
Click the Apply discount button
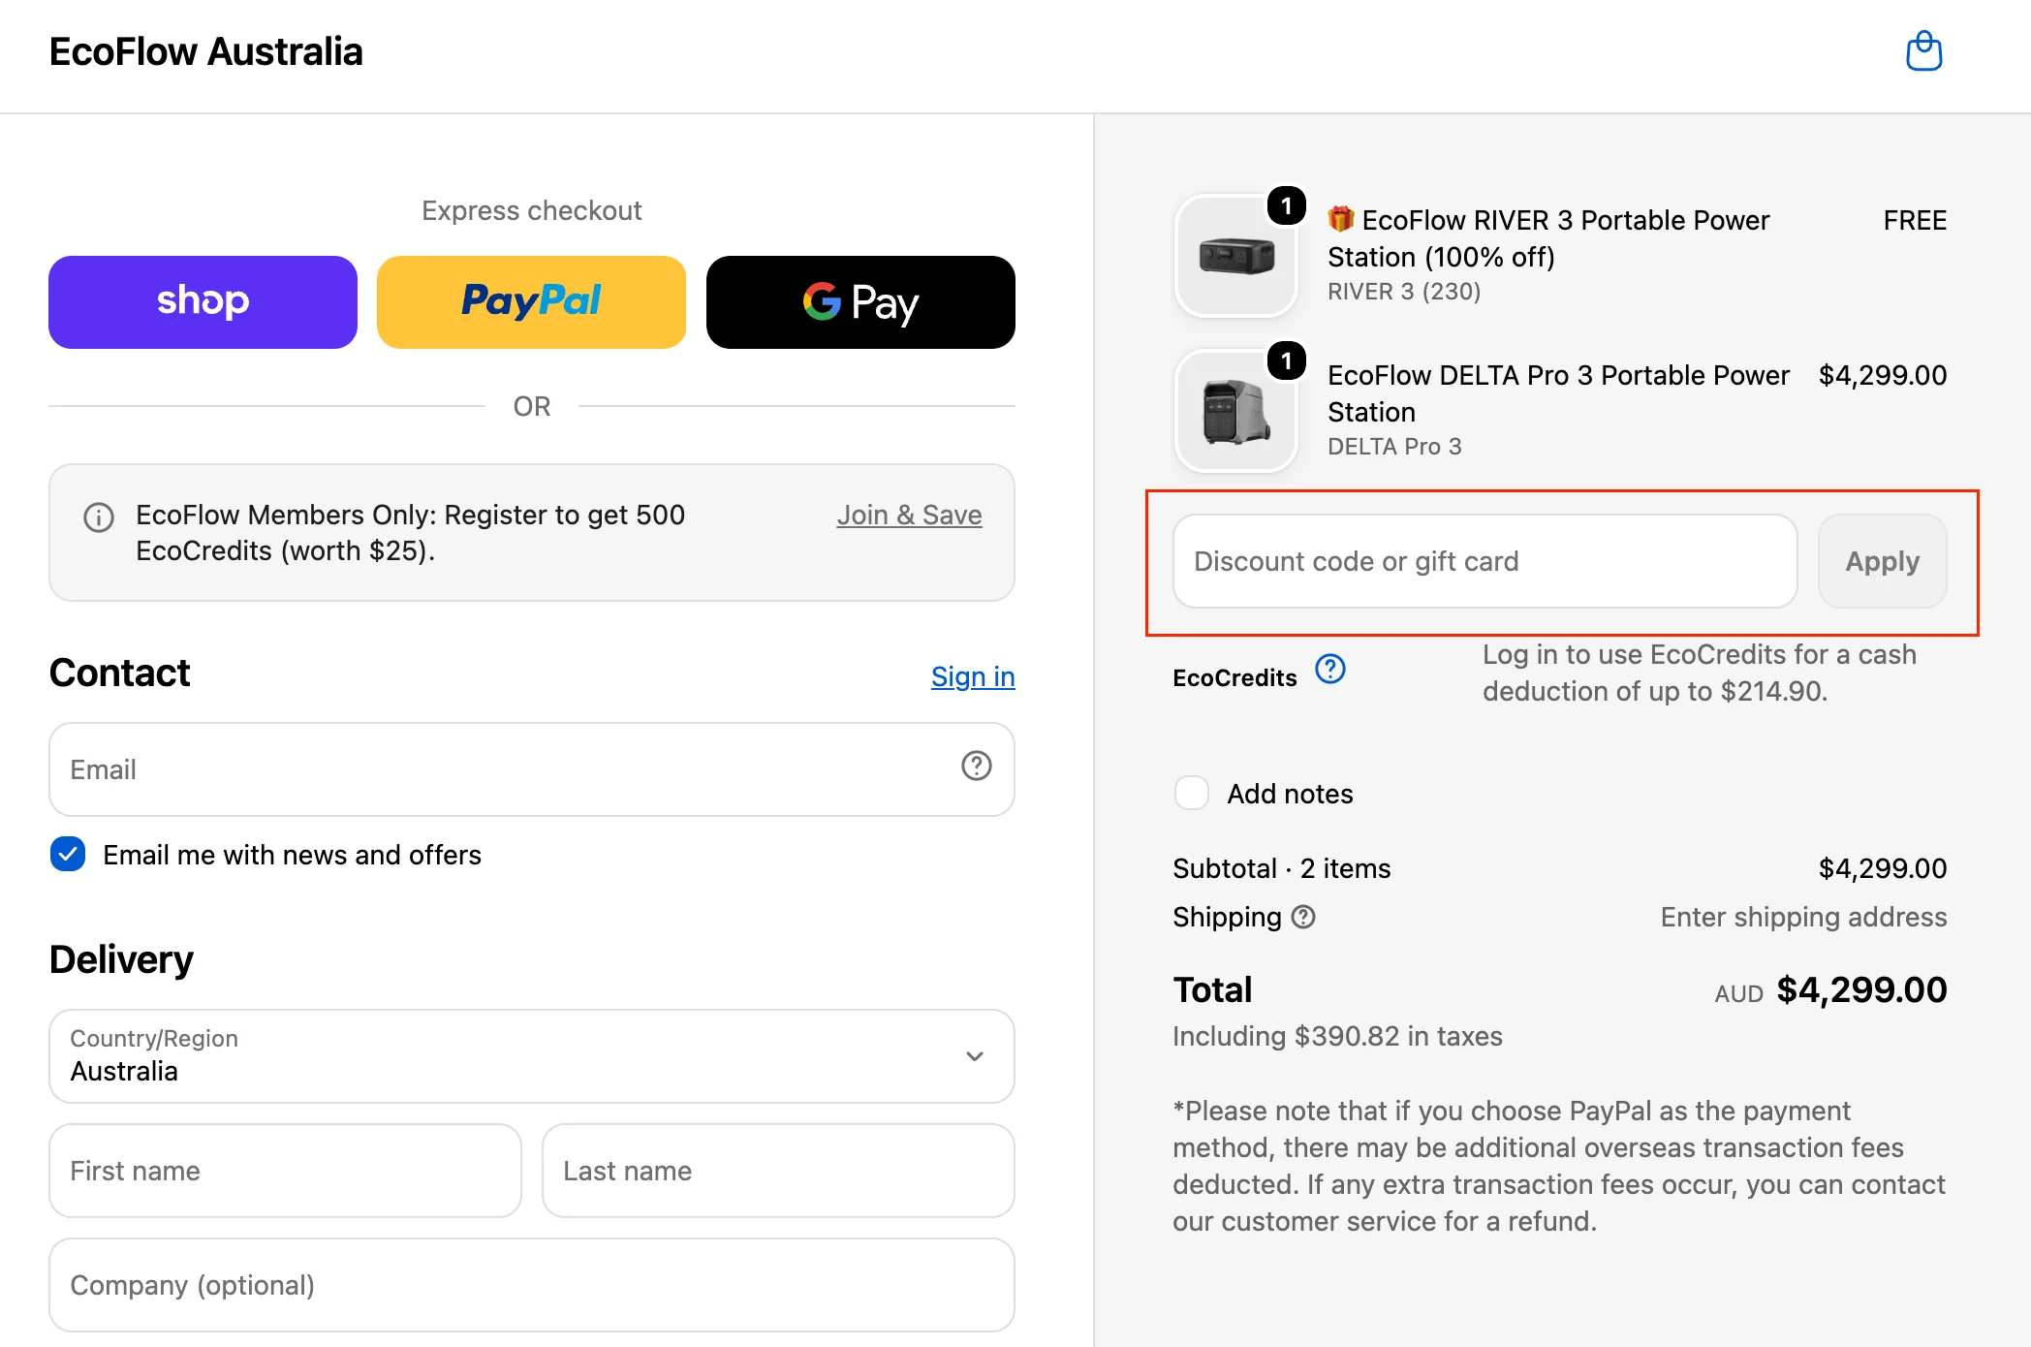1882,561
